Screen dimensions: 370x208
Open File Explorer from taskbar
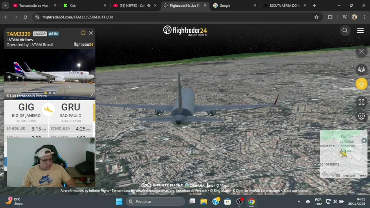(x=204, y=201)
